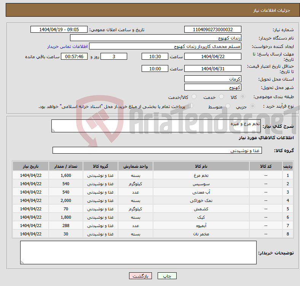Image resolution: width=300 pixels, height=286 pixels.
Task: Click the announcement date field 1404/04/19 - 09:05
Action: (x=59, y=29)
